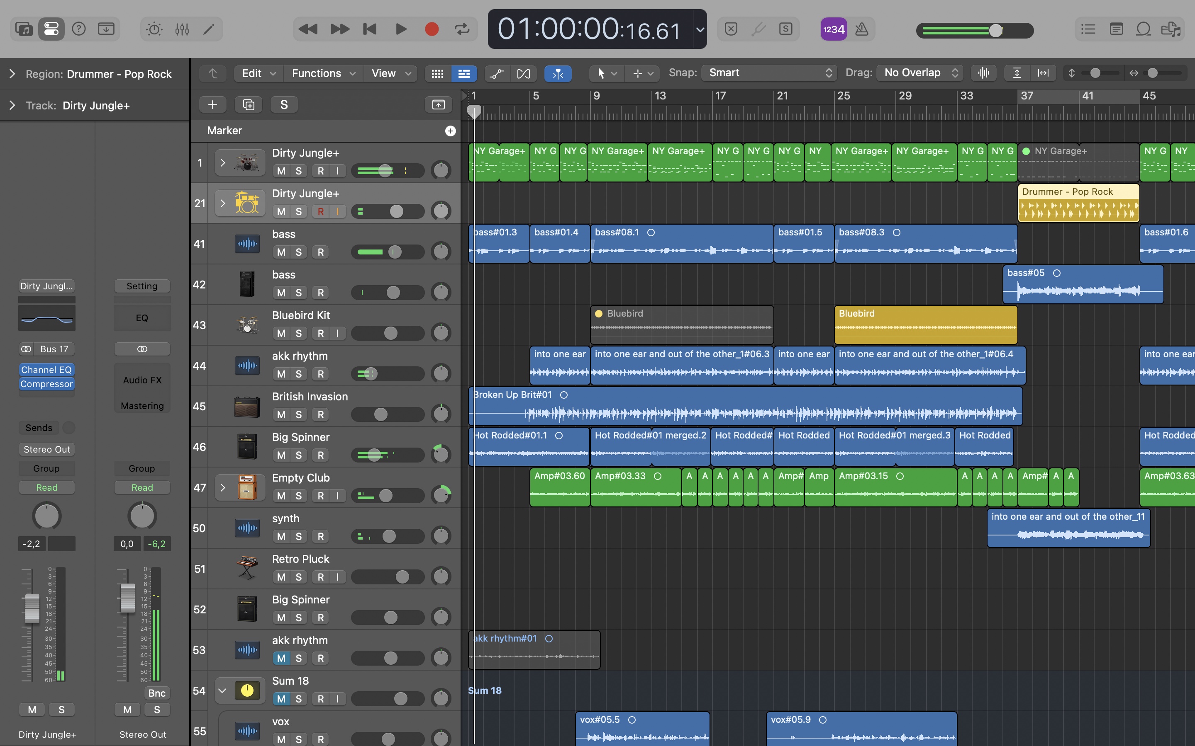
Task: Click the Automation curve toolbar icon
Action: click(496, 73)
